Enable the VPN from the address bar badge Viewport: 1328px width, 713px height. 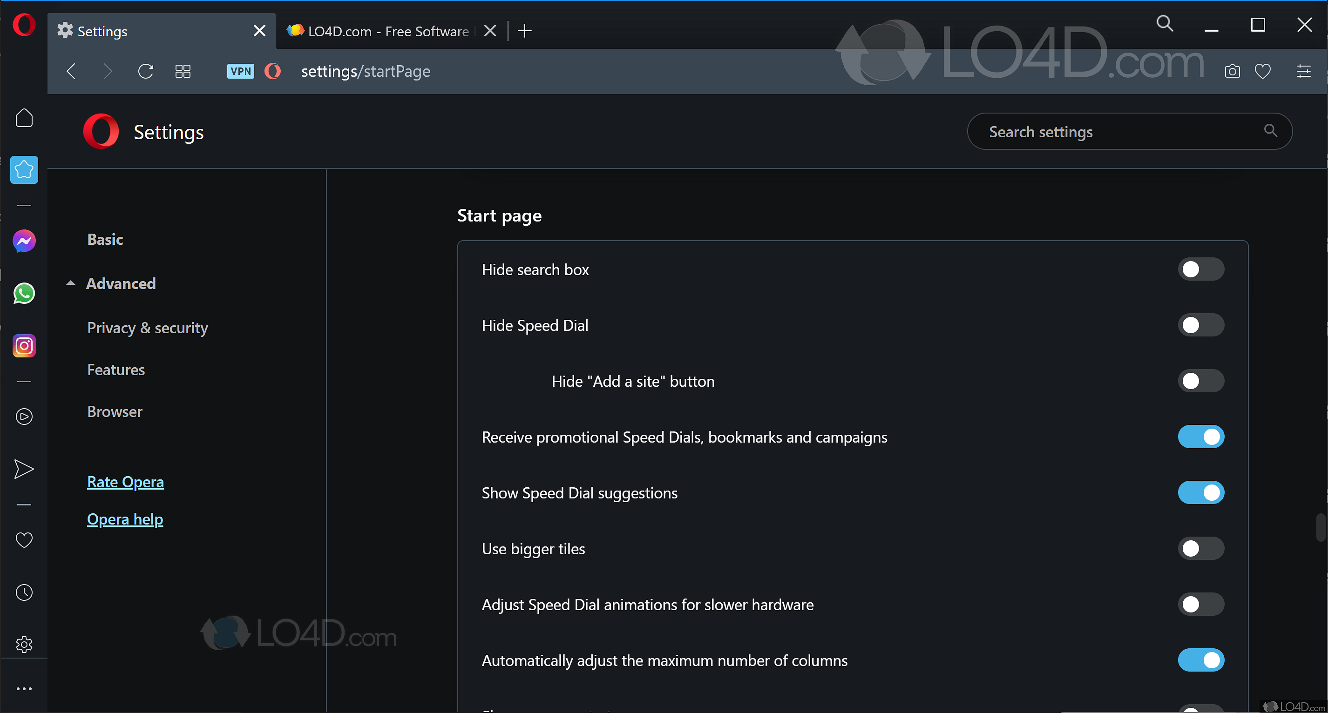[x=240, y=71]
